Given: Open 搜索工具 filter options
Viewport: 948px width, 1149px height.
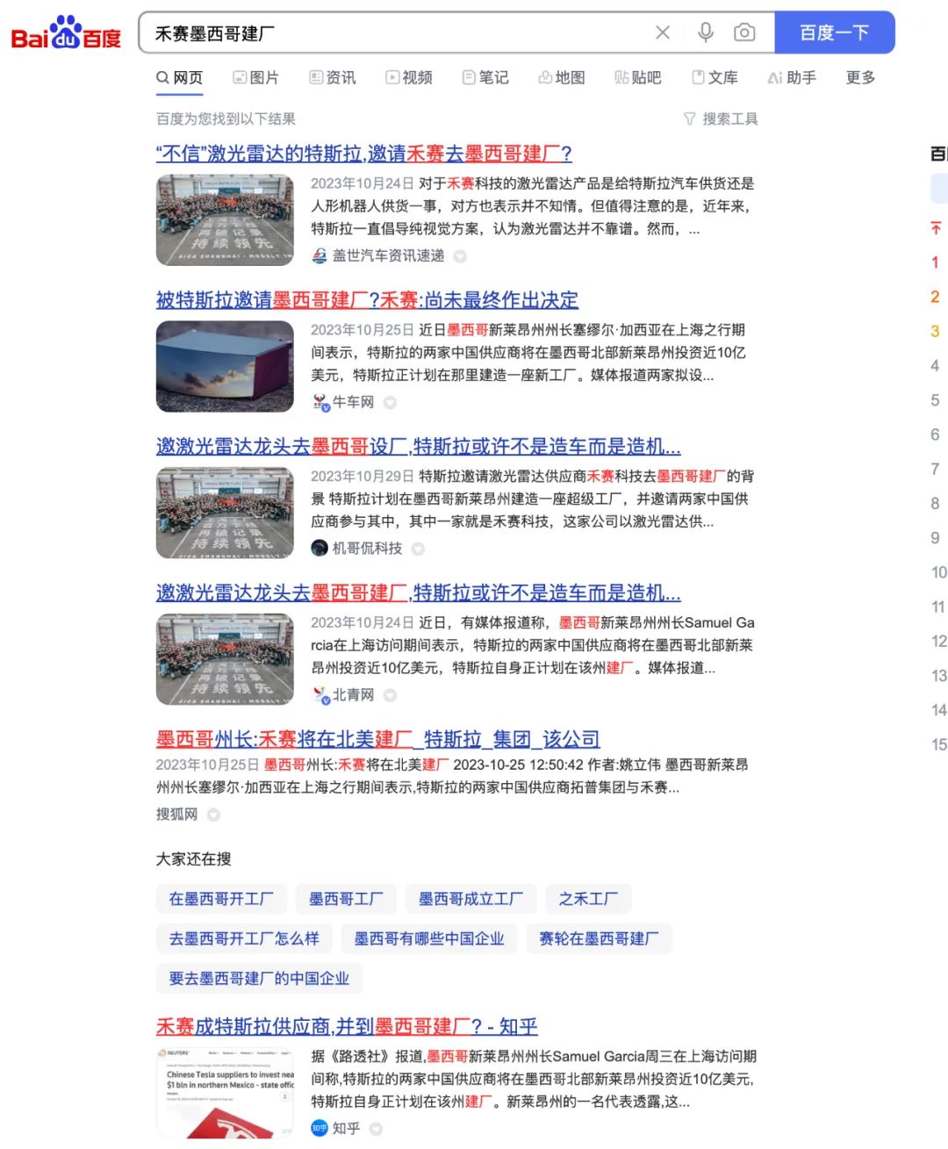Looking at the screenshot, I should pyautogui.click(x=721, y=118).
